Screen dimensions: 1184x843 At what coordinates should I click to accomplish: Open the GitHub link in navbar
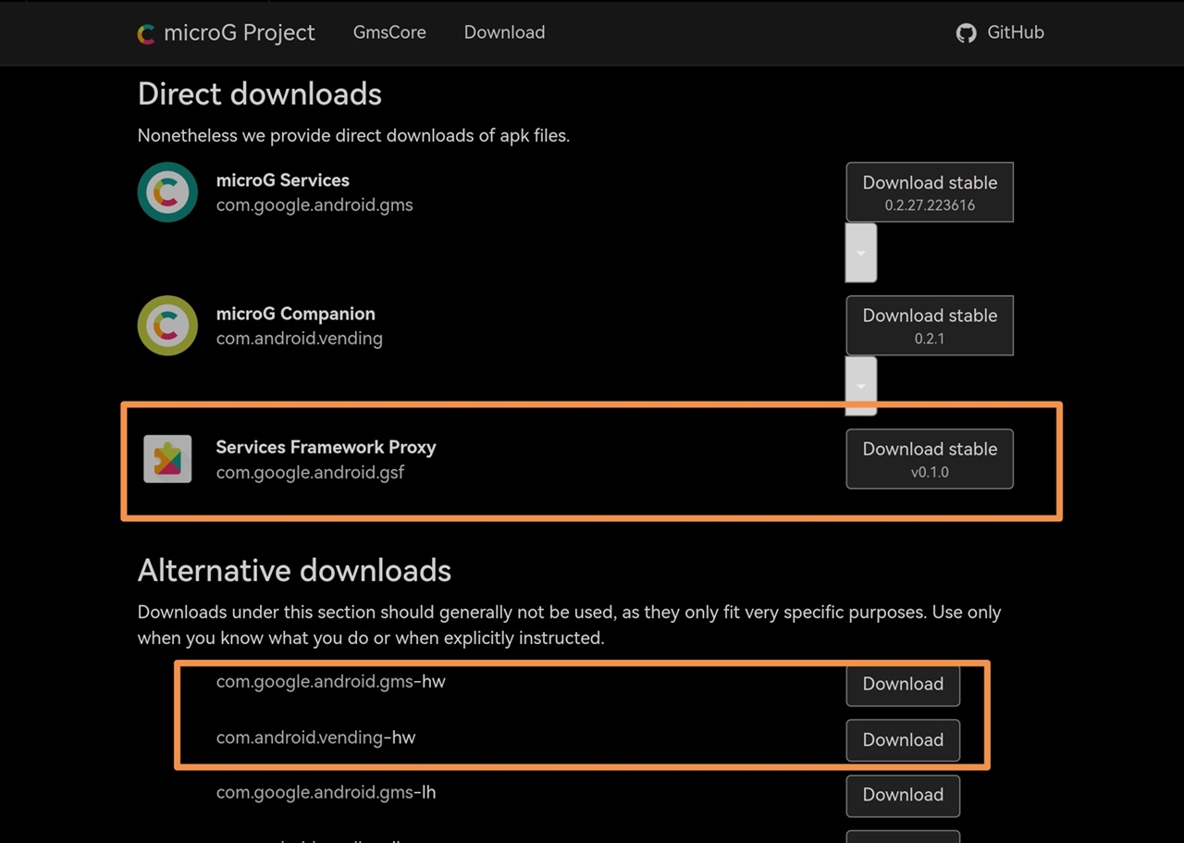[x=1000, y=33]
